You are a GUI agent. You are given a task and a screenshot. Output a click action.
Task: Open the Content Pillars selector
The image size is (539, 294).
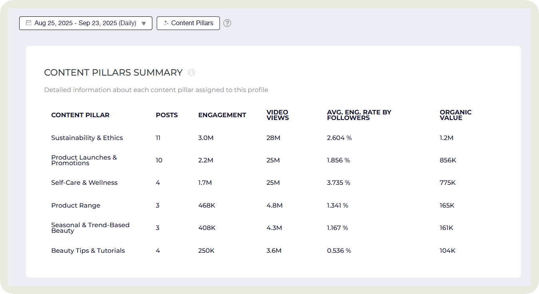(x=188, y=23)
